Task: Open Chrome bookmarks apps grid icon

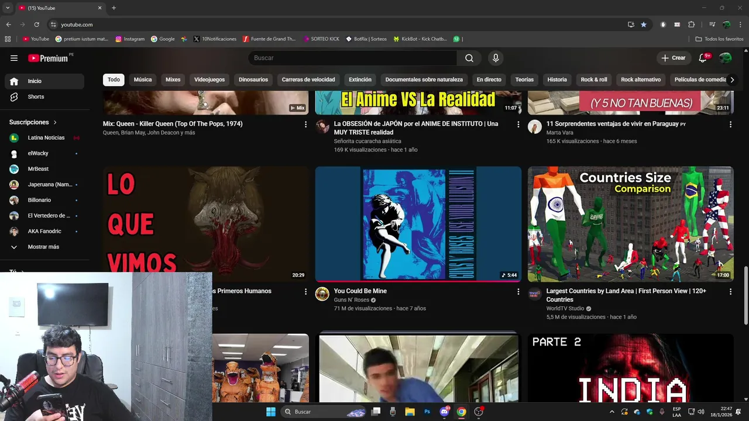Action: (8, 39)
